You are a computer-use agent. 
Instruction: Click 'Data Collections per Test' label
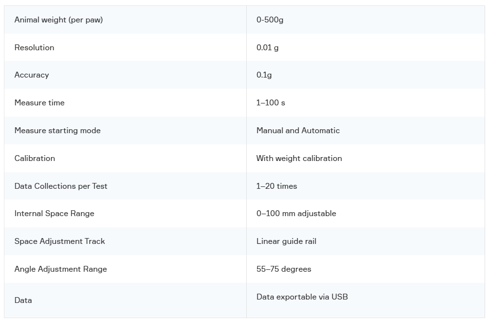point(61,186)
